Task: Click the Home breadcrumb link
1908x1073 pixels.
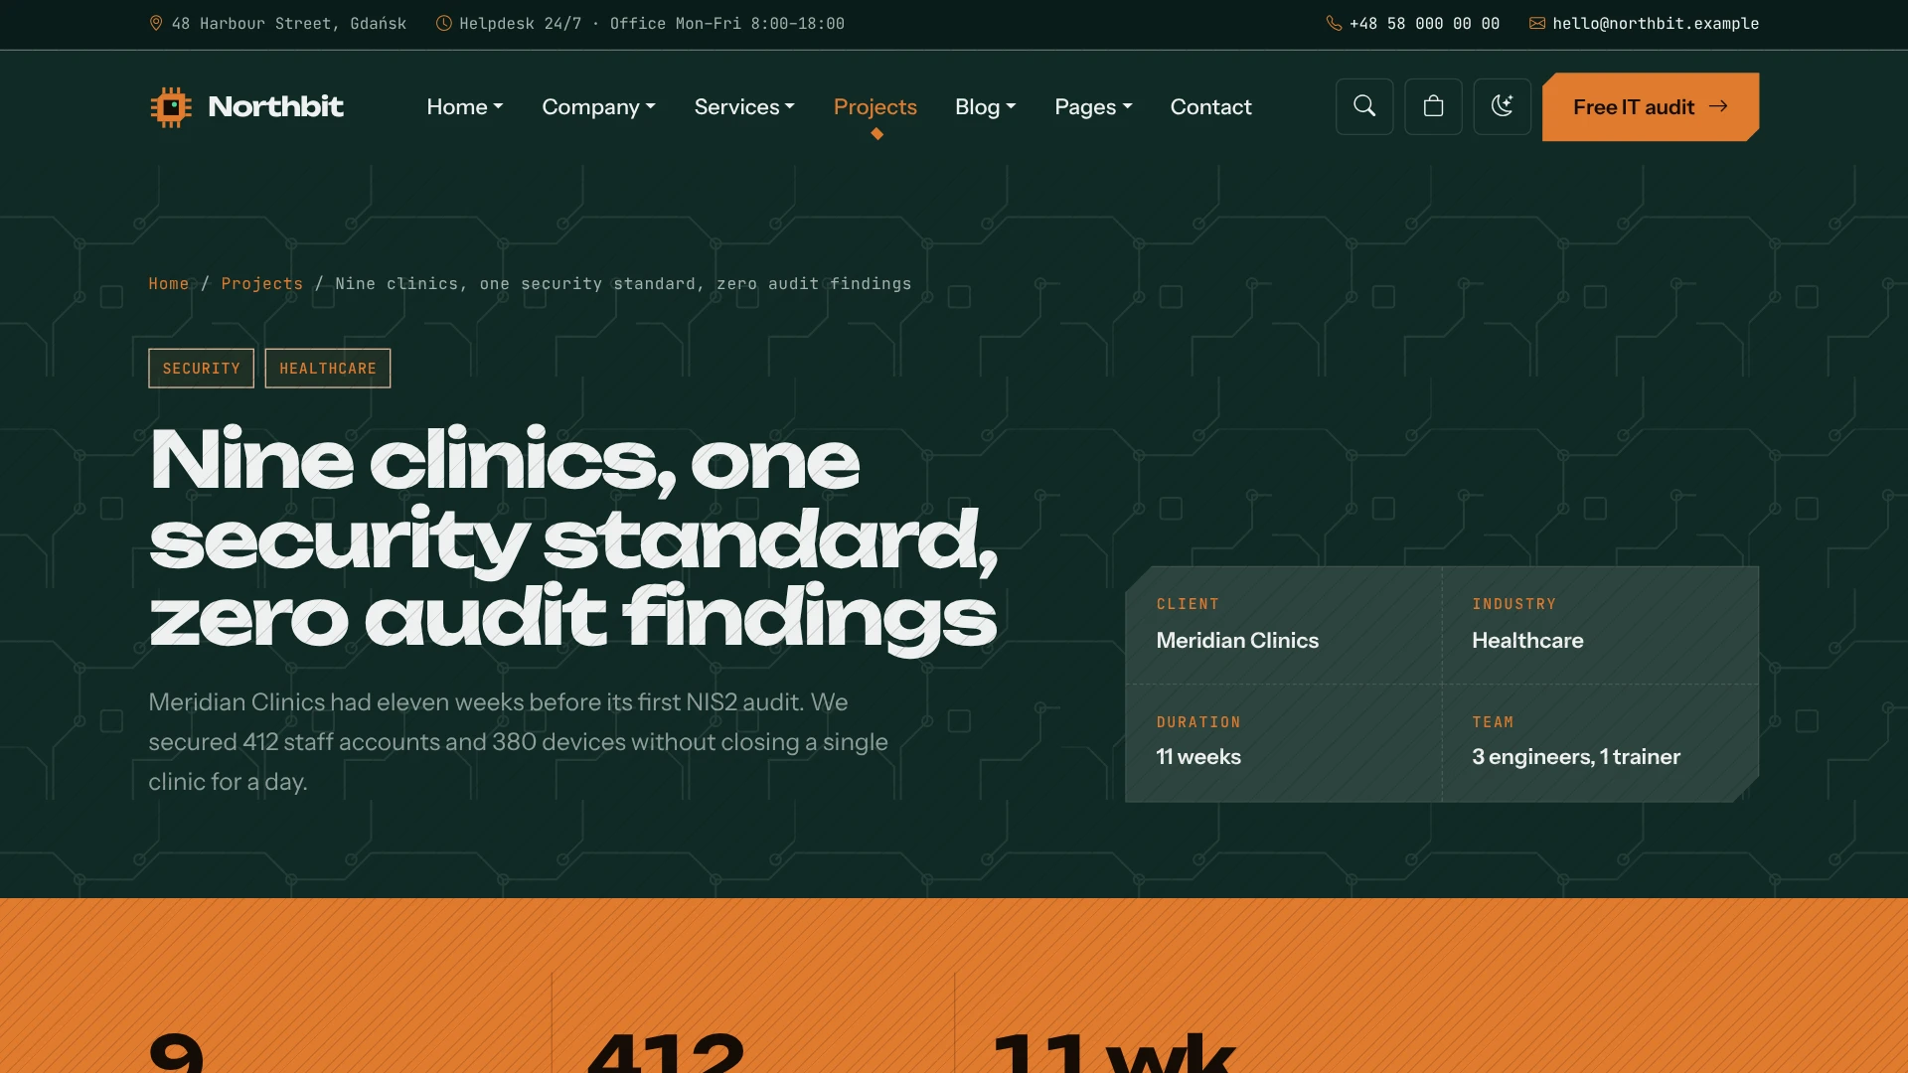Action: 168,284
